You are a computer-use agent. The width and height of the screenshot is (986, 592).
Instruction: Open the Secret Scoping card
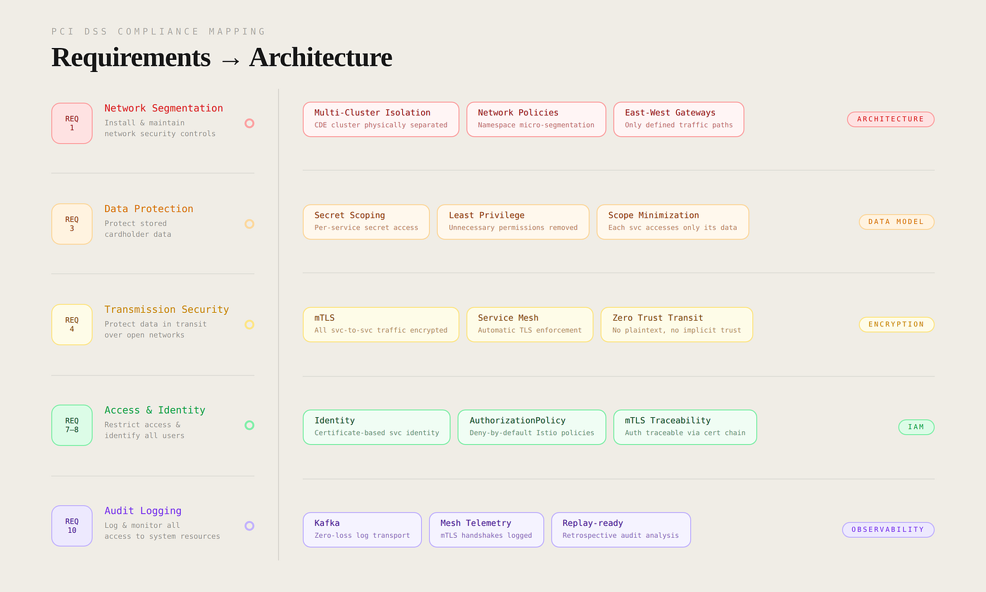366,222
